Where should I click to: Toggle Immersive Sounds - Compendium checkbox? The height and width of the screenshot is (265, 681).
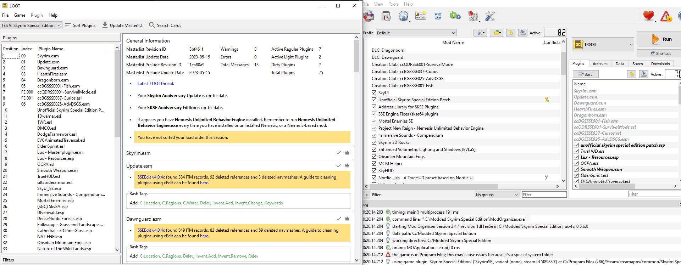374,135
